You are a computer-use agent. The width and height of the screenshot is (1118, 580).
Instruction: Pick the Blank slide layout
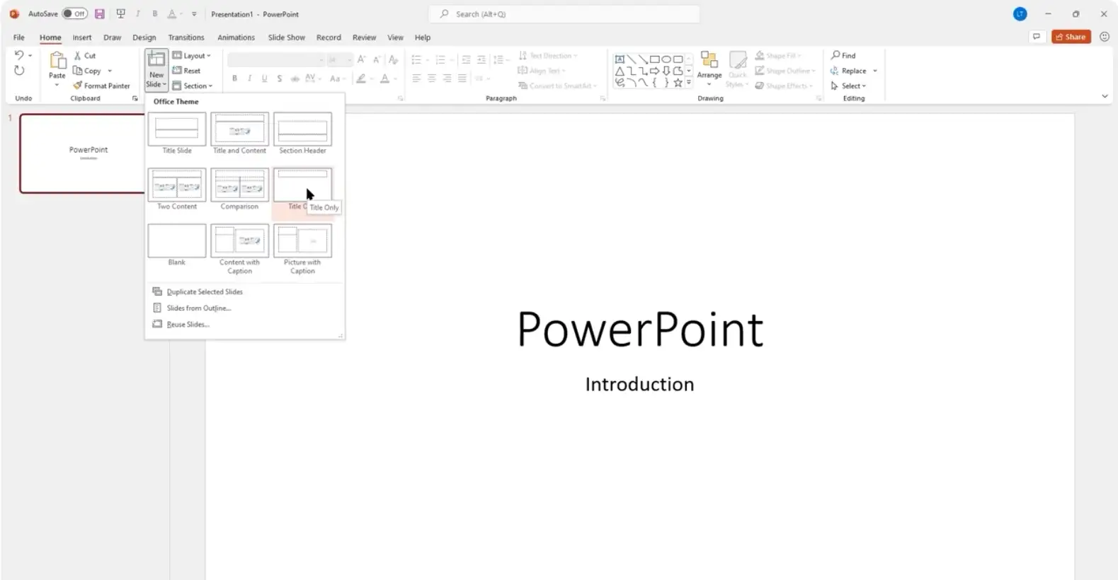[x=176, y=241]
